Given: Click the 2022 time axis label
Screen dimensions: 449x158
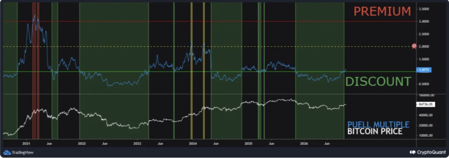Looking at the screenshot, I should point(82,144).
